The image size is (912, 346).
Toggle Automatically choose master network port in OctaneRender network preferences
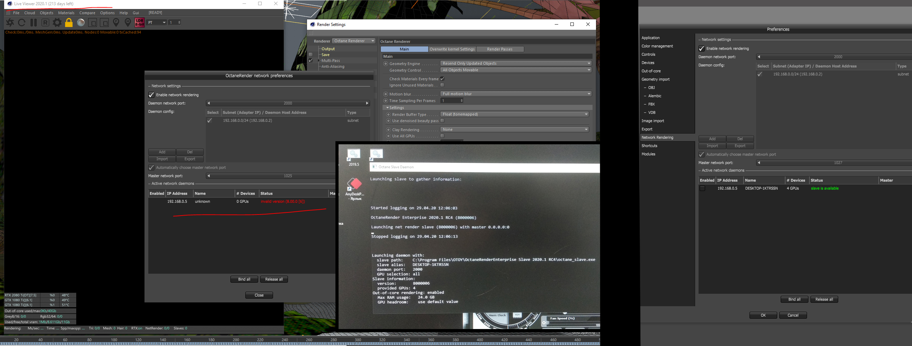click(x=151, y=167)
